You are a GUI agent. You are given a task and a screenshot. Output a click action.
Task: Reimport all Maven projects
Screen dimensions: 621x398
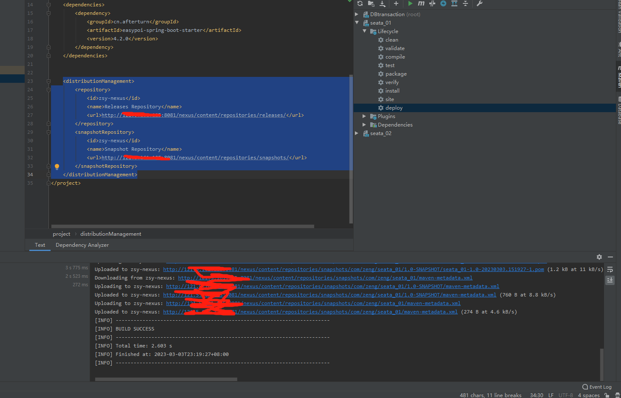(x=360, y=4)
